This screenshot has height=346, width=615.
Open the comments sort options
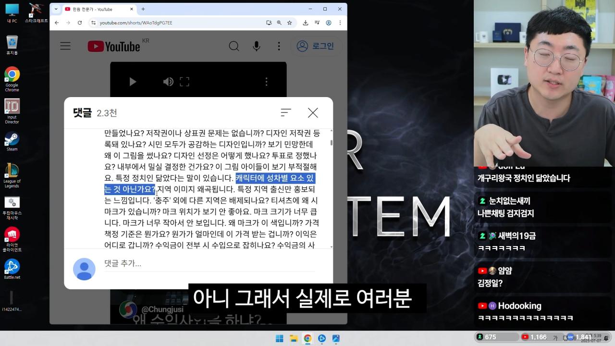tap(286, 112)
